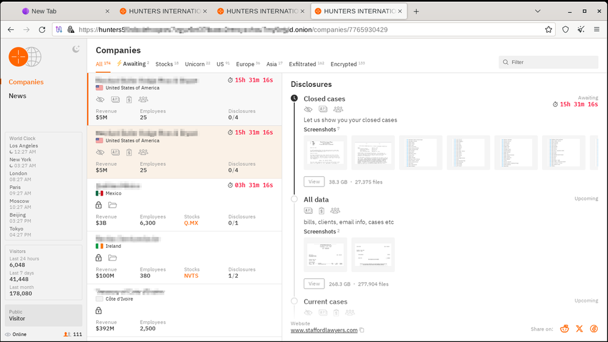608x342 pixels.
Task: Open the NVTS stock link
Action: (x=191, y=276)
